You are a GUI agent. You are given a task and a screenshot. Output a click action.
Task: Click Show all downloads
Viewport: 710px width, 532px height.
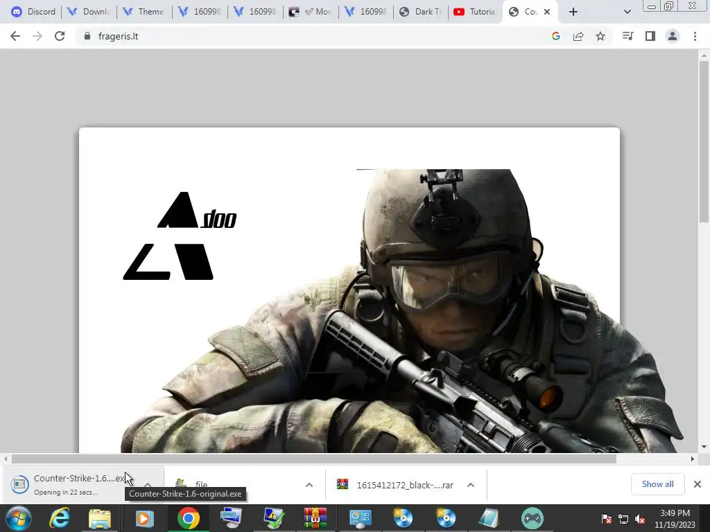657,484
